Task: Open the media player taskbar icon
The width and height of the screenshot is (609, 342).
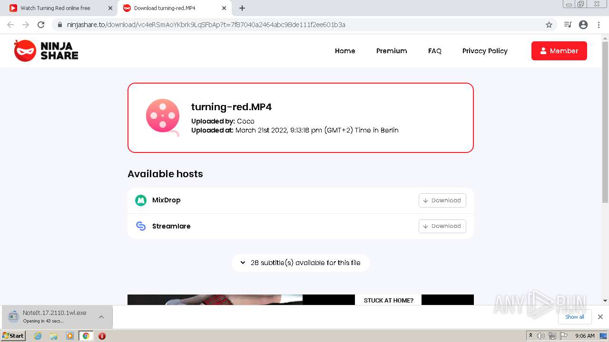Action: pos(70,336)
